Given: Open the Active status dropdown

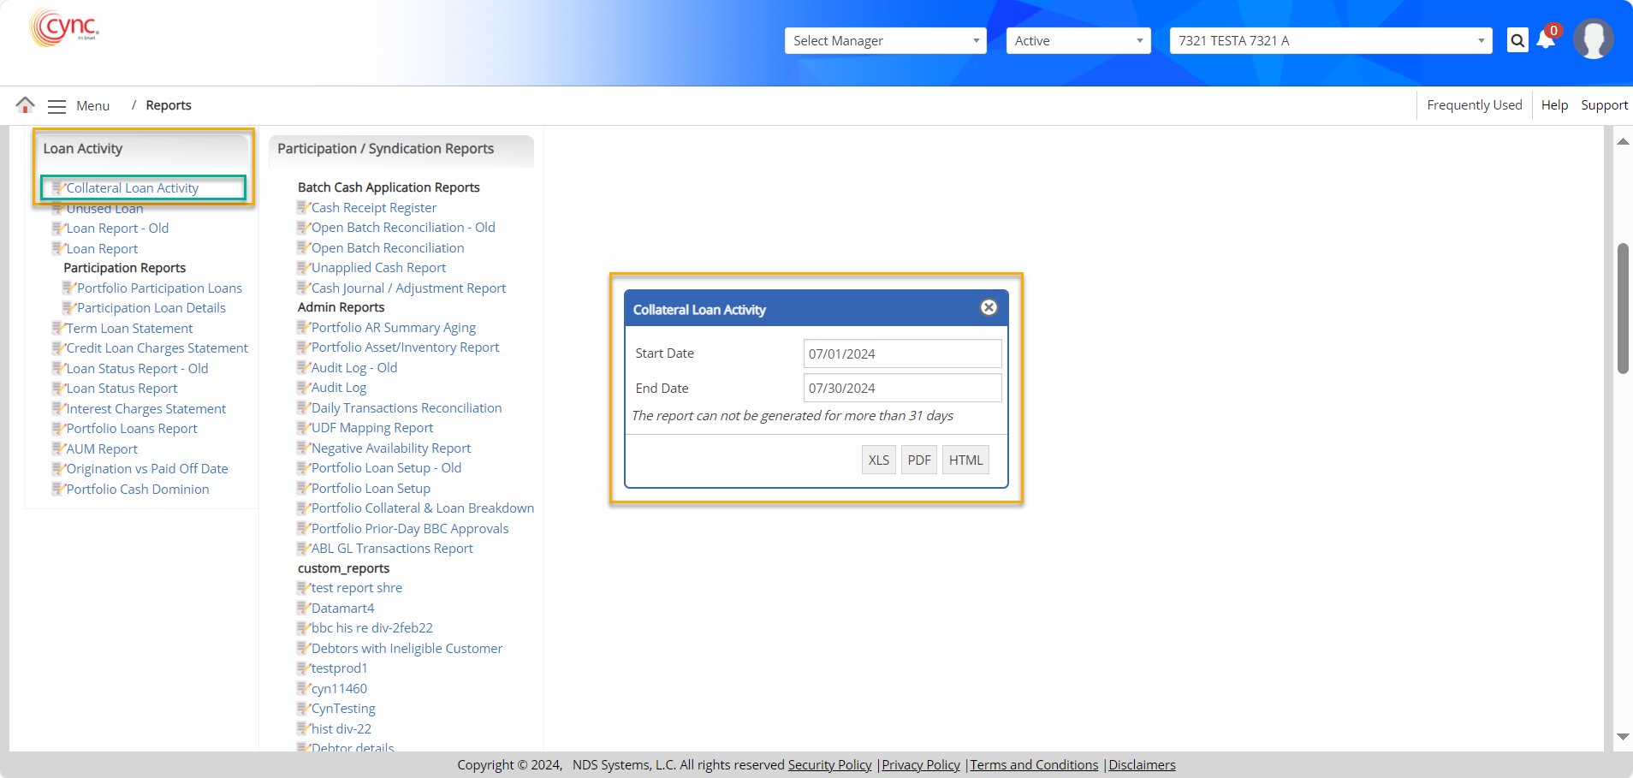Looking at the screenshot, I should (x=1078, y=41).
